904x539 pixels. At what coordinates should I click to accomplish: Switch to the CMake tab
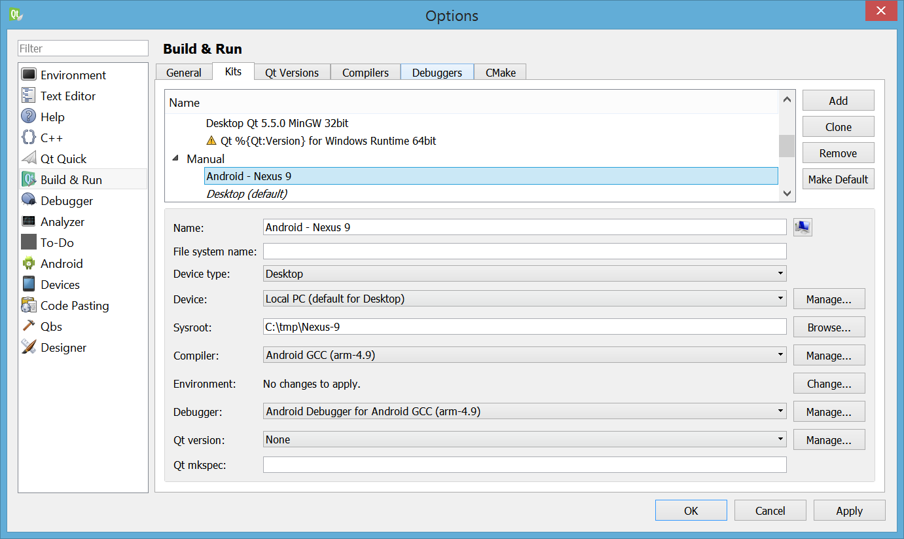[x=500, y=72]
